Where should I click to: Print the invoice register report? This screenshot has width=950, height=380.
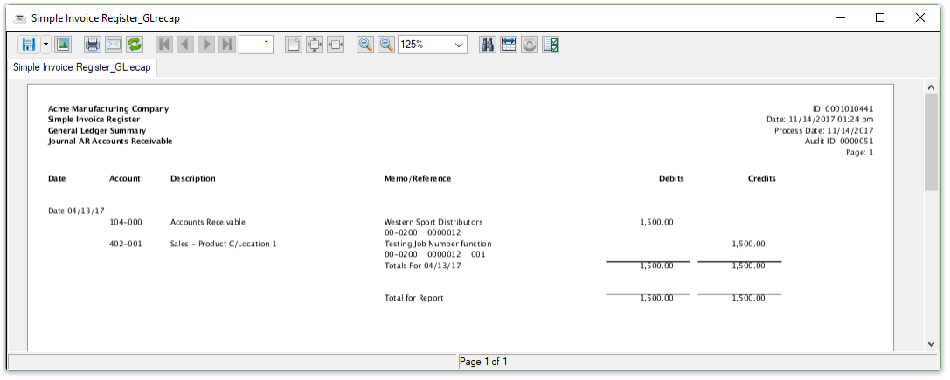pyautogui.click(x=93, y=45)
